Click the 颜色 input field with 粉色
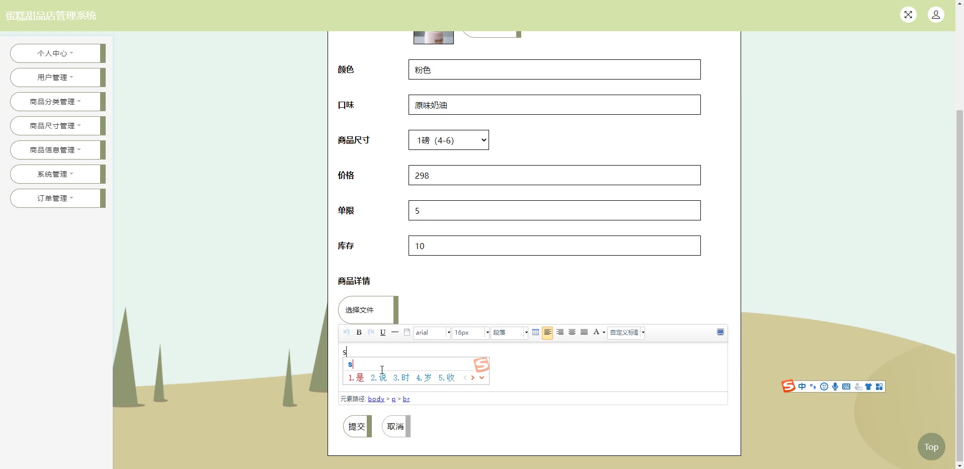Viewport: 964px width, 469px height. click(x=554, y=69)
